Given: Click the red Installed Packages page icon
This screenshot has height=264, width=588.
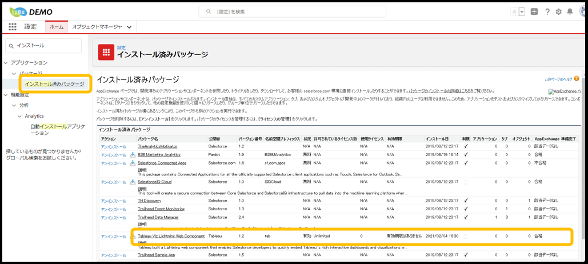Looking at the screenshot, I should pyautogui.click(x=106, y=53).
